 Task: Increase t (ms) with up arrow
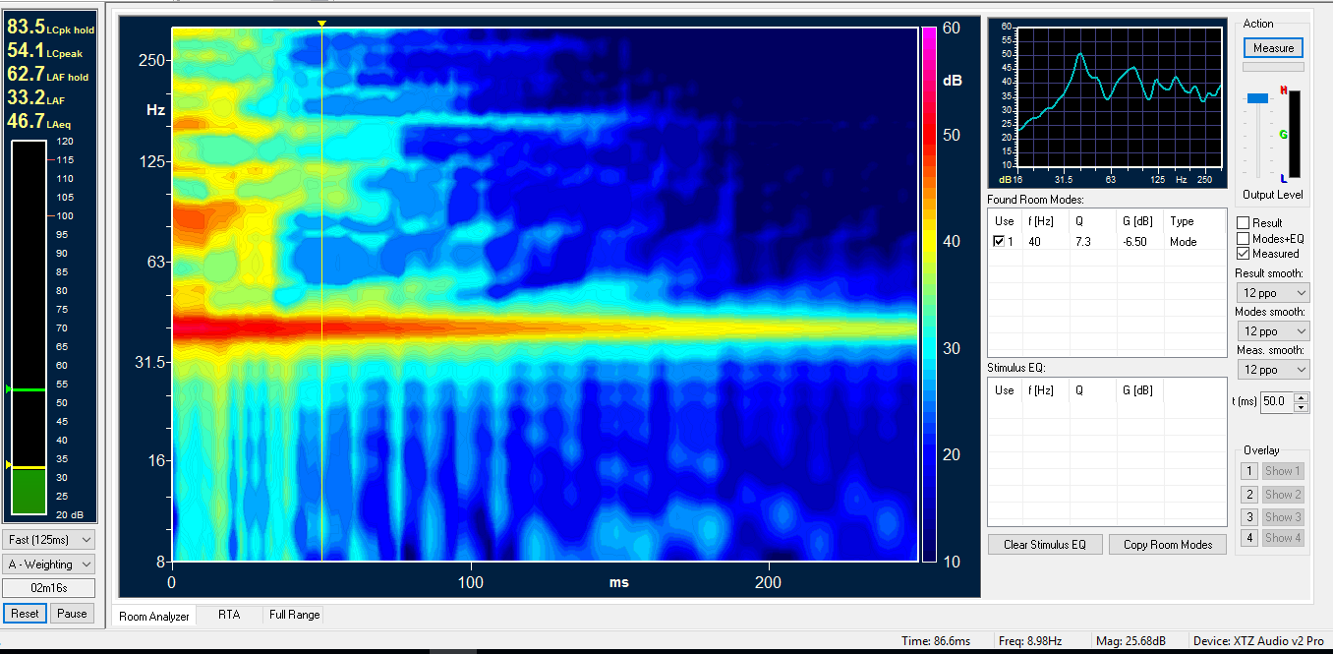pos(1302,397)
